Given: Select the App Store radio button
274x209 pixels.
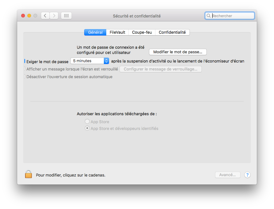Looking at the screenshot, I should [87, 121].
